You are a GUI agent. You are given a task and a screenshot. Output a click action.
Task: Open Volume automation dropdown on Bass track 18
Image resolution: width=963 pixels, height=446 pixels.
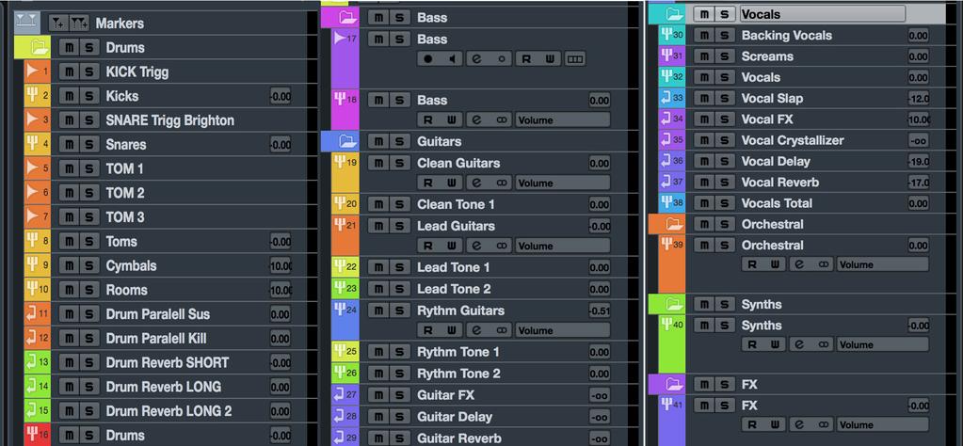pos(563,119)
